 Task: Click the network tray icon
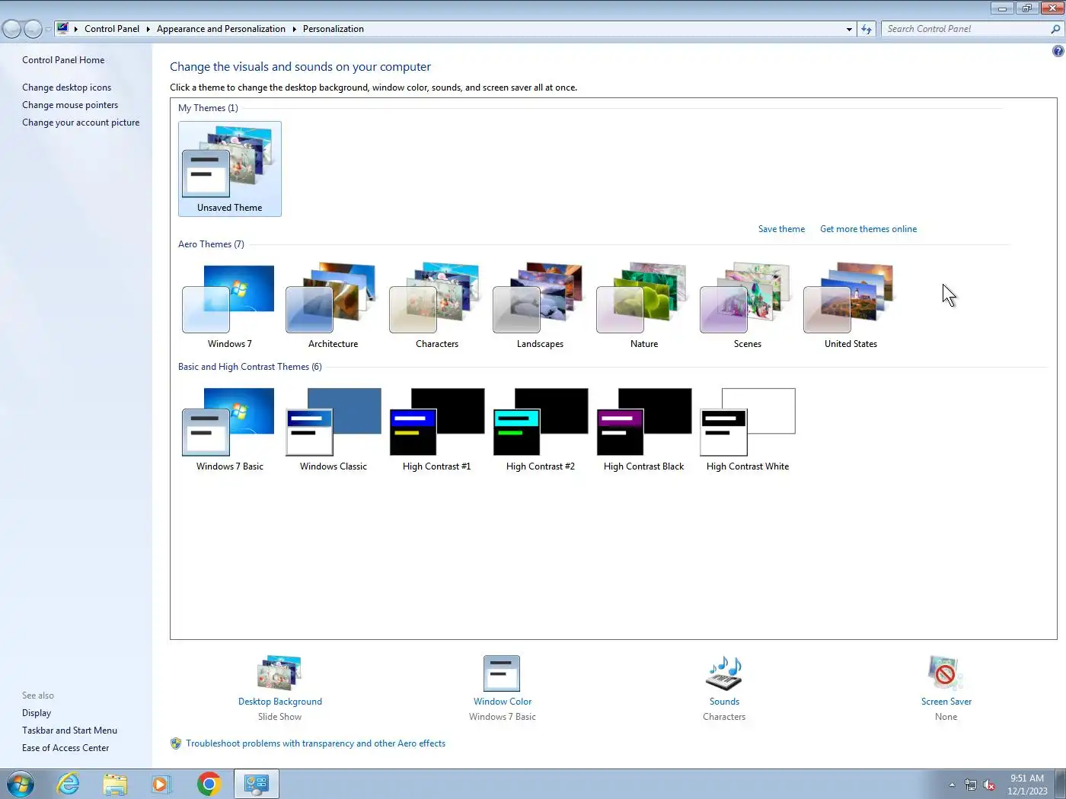click(x=971, y=785)
